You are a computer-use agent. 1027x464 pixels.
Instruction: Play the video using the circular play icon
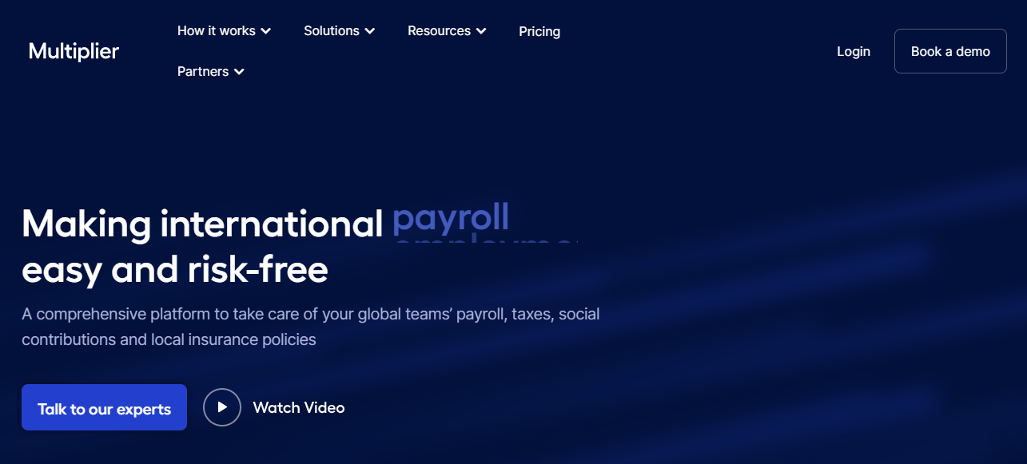(x=222, y=407)
